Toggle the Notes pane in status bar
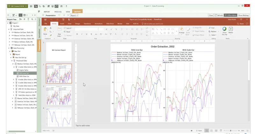The height and width of the screenshot is (134, 256). pyautogui.click(x=199, y=130)
